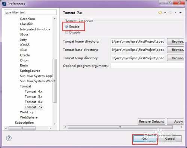Click the tree scroll down arrow

[55, 124]
